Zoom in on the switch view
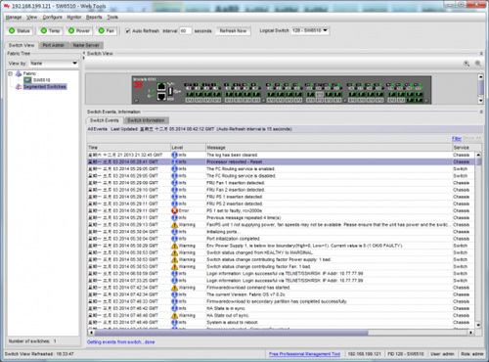 click(x=467, y=64)
